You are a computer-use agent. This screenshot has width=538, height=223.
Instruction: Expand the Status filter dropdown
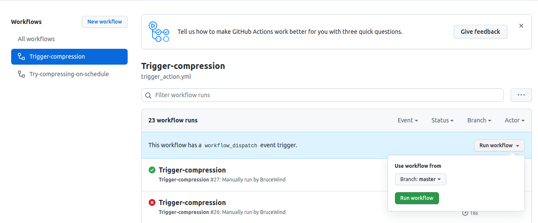click(442, 120)
